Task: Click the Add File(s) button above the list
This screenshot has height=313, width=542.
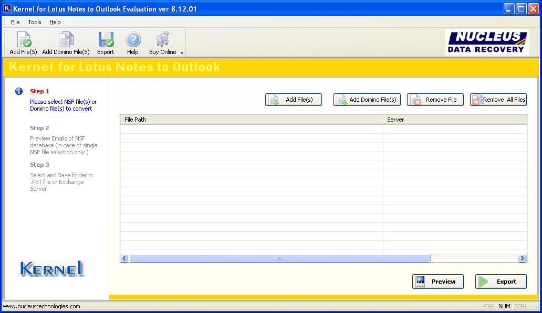Action: click(294, 100)
